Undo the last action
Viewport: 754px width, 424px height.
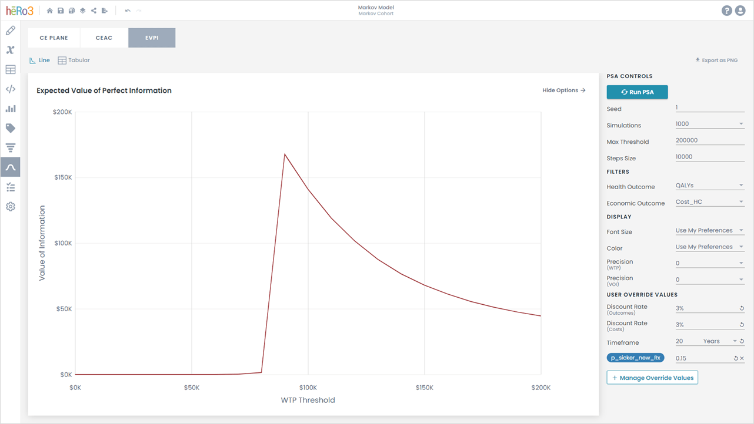[128, 11]
